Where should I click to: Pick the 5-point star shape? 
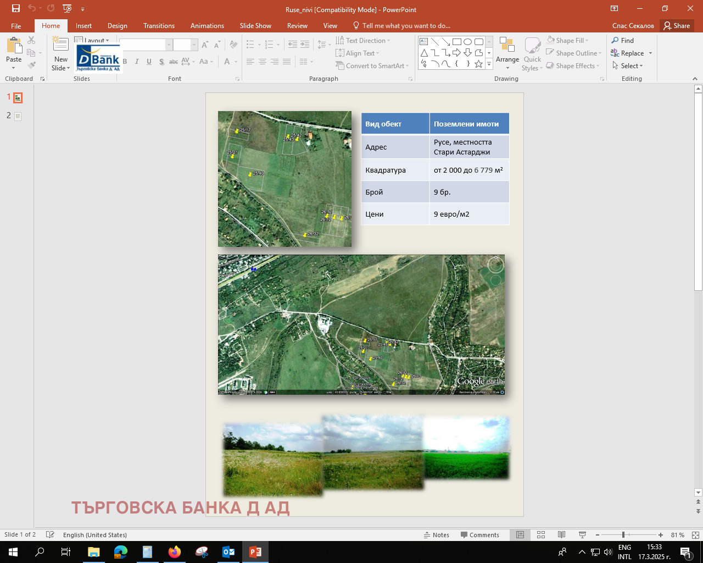click(x=478, y=64)
